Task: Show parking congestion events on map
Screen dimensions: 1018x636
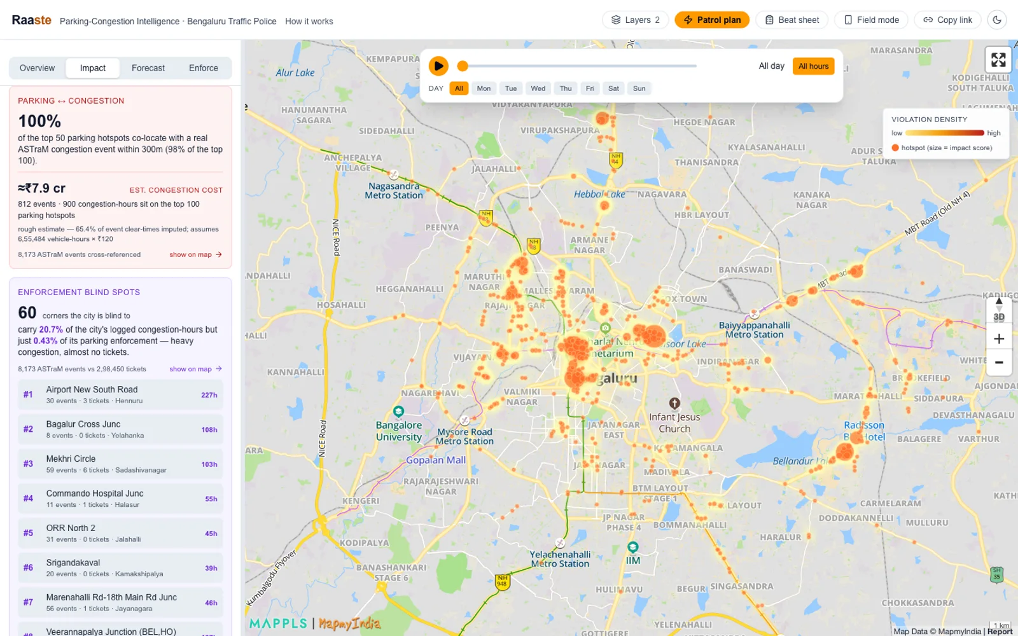Action: 196,254
